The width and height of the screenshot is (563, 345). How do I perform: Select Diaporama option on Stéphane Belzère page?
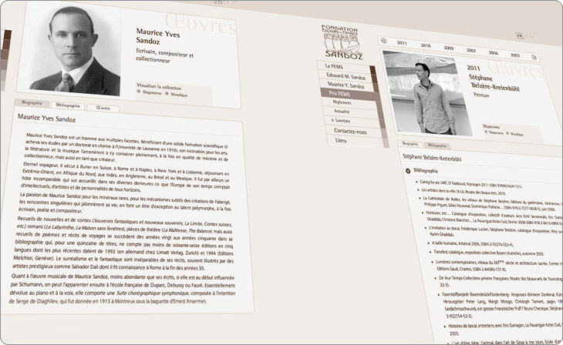pyautogui.click(x=494, y=132)
